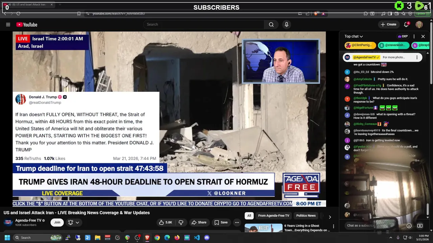
Task: Select the From Agenda-Free TV chip
Action: click(274, 216)
